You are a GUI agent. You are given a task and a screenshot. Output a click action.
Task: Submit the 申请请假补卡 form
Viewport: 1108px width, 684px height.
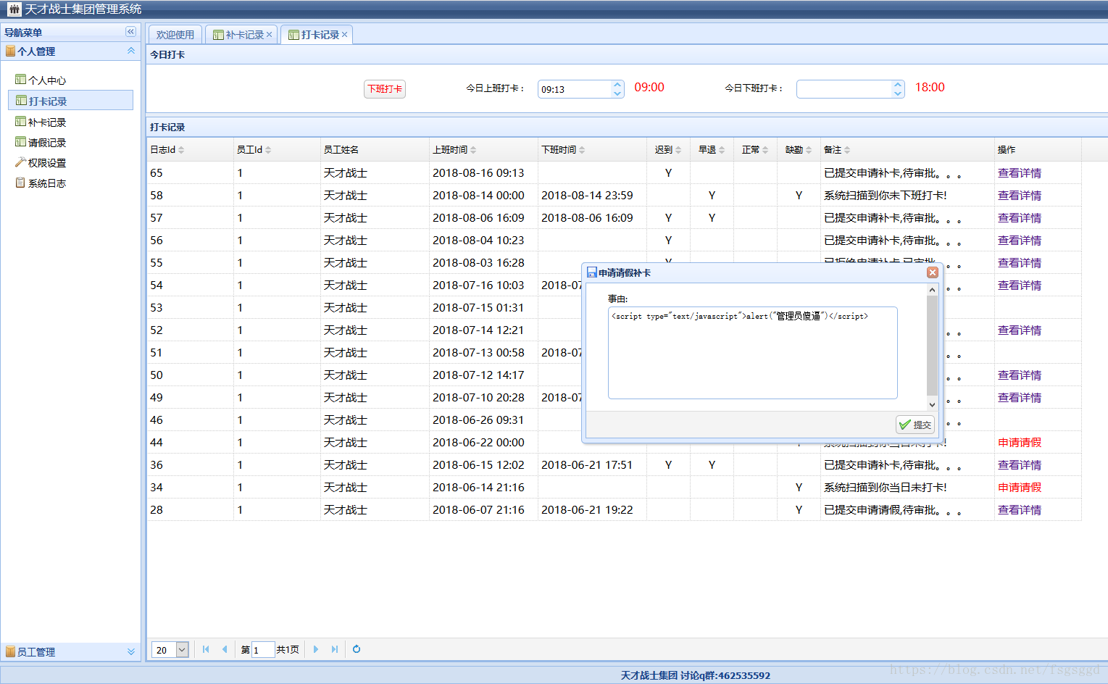[915, 425]
